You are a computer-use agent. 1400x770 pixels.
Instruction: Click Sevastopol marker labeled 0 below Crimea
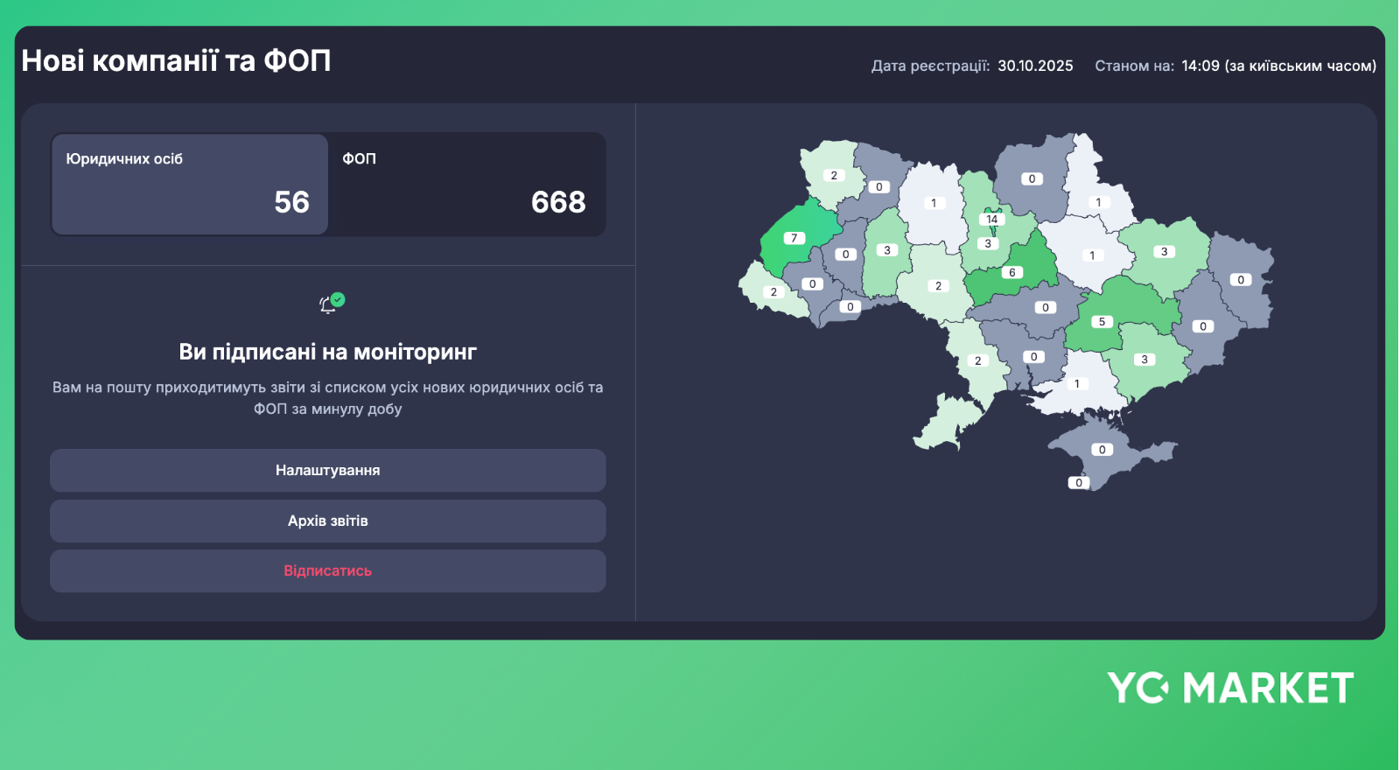pos(1079,483)
